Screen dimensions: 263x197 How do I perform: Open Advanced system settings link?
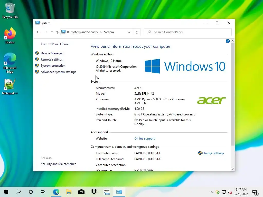[58, 72]
